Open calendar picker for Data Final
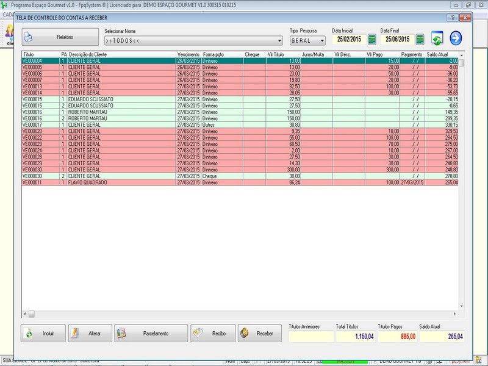The width and height of the screenshot is (488, 366). point(420,40)
